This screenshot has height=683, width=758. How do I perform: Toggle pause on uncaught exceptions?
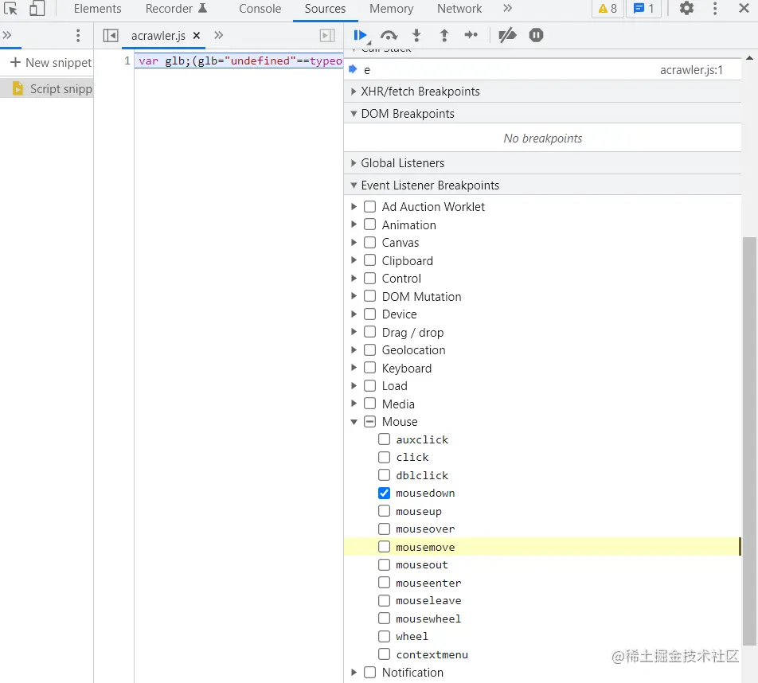pyautogui.click(x=536, y=35)
